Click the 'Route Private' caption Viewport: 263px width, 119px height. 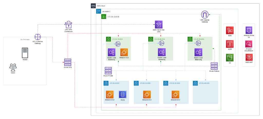point(108,76)
